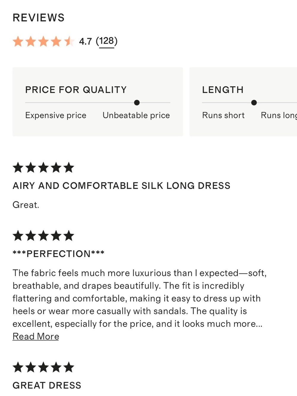297x396 pixels.
Task: Click the Price for Quality card heading
Action: tap(76, 90)
